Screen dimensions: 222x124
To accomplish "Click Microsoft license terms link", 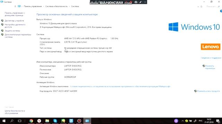I will coord(120,86).
